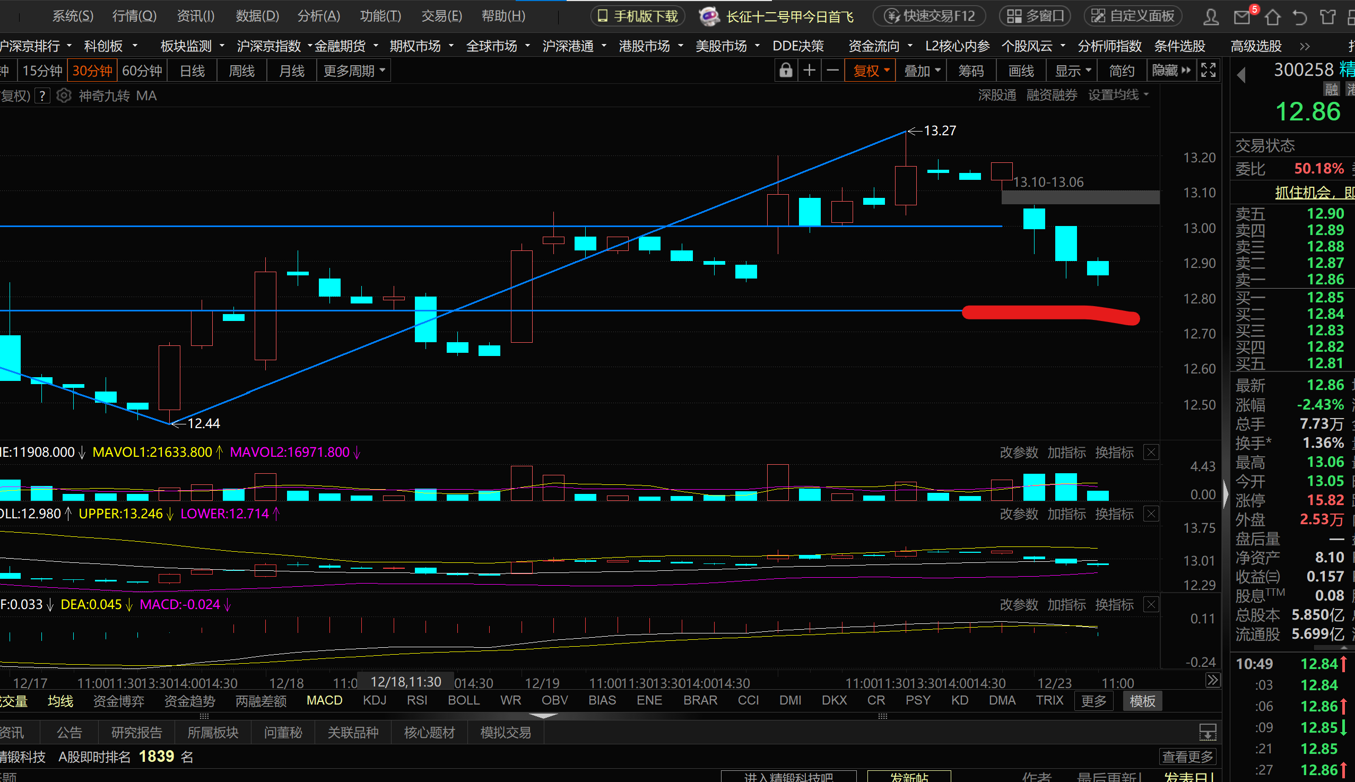This screenshot has height=782, width=1355.
Task: Select the KDJ indicator tab
Action: [375, 700]
